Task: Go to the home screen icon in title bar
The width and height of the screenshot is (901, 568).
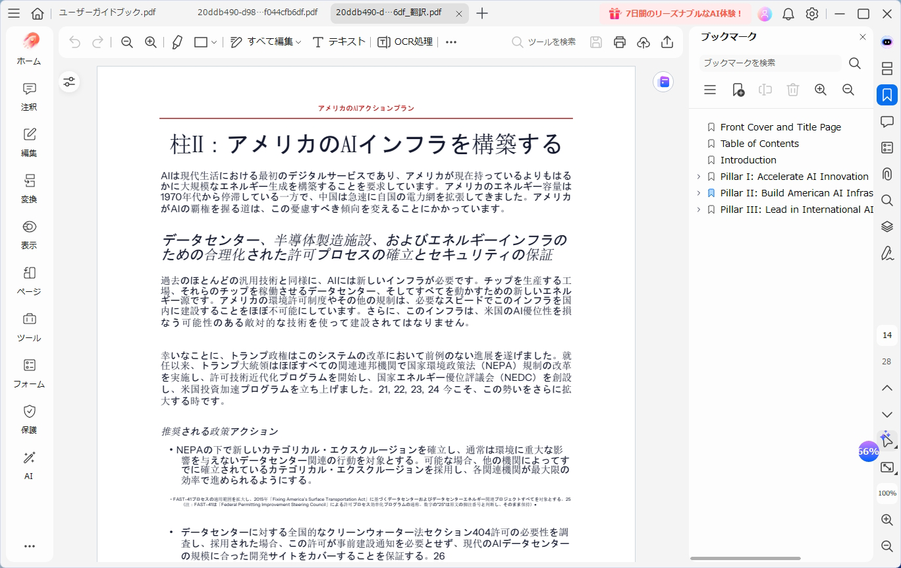Action: 38,13
